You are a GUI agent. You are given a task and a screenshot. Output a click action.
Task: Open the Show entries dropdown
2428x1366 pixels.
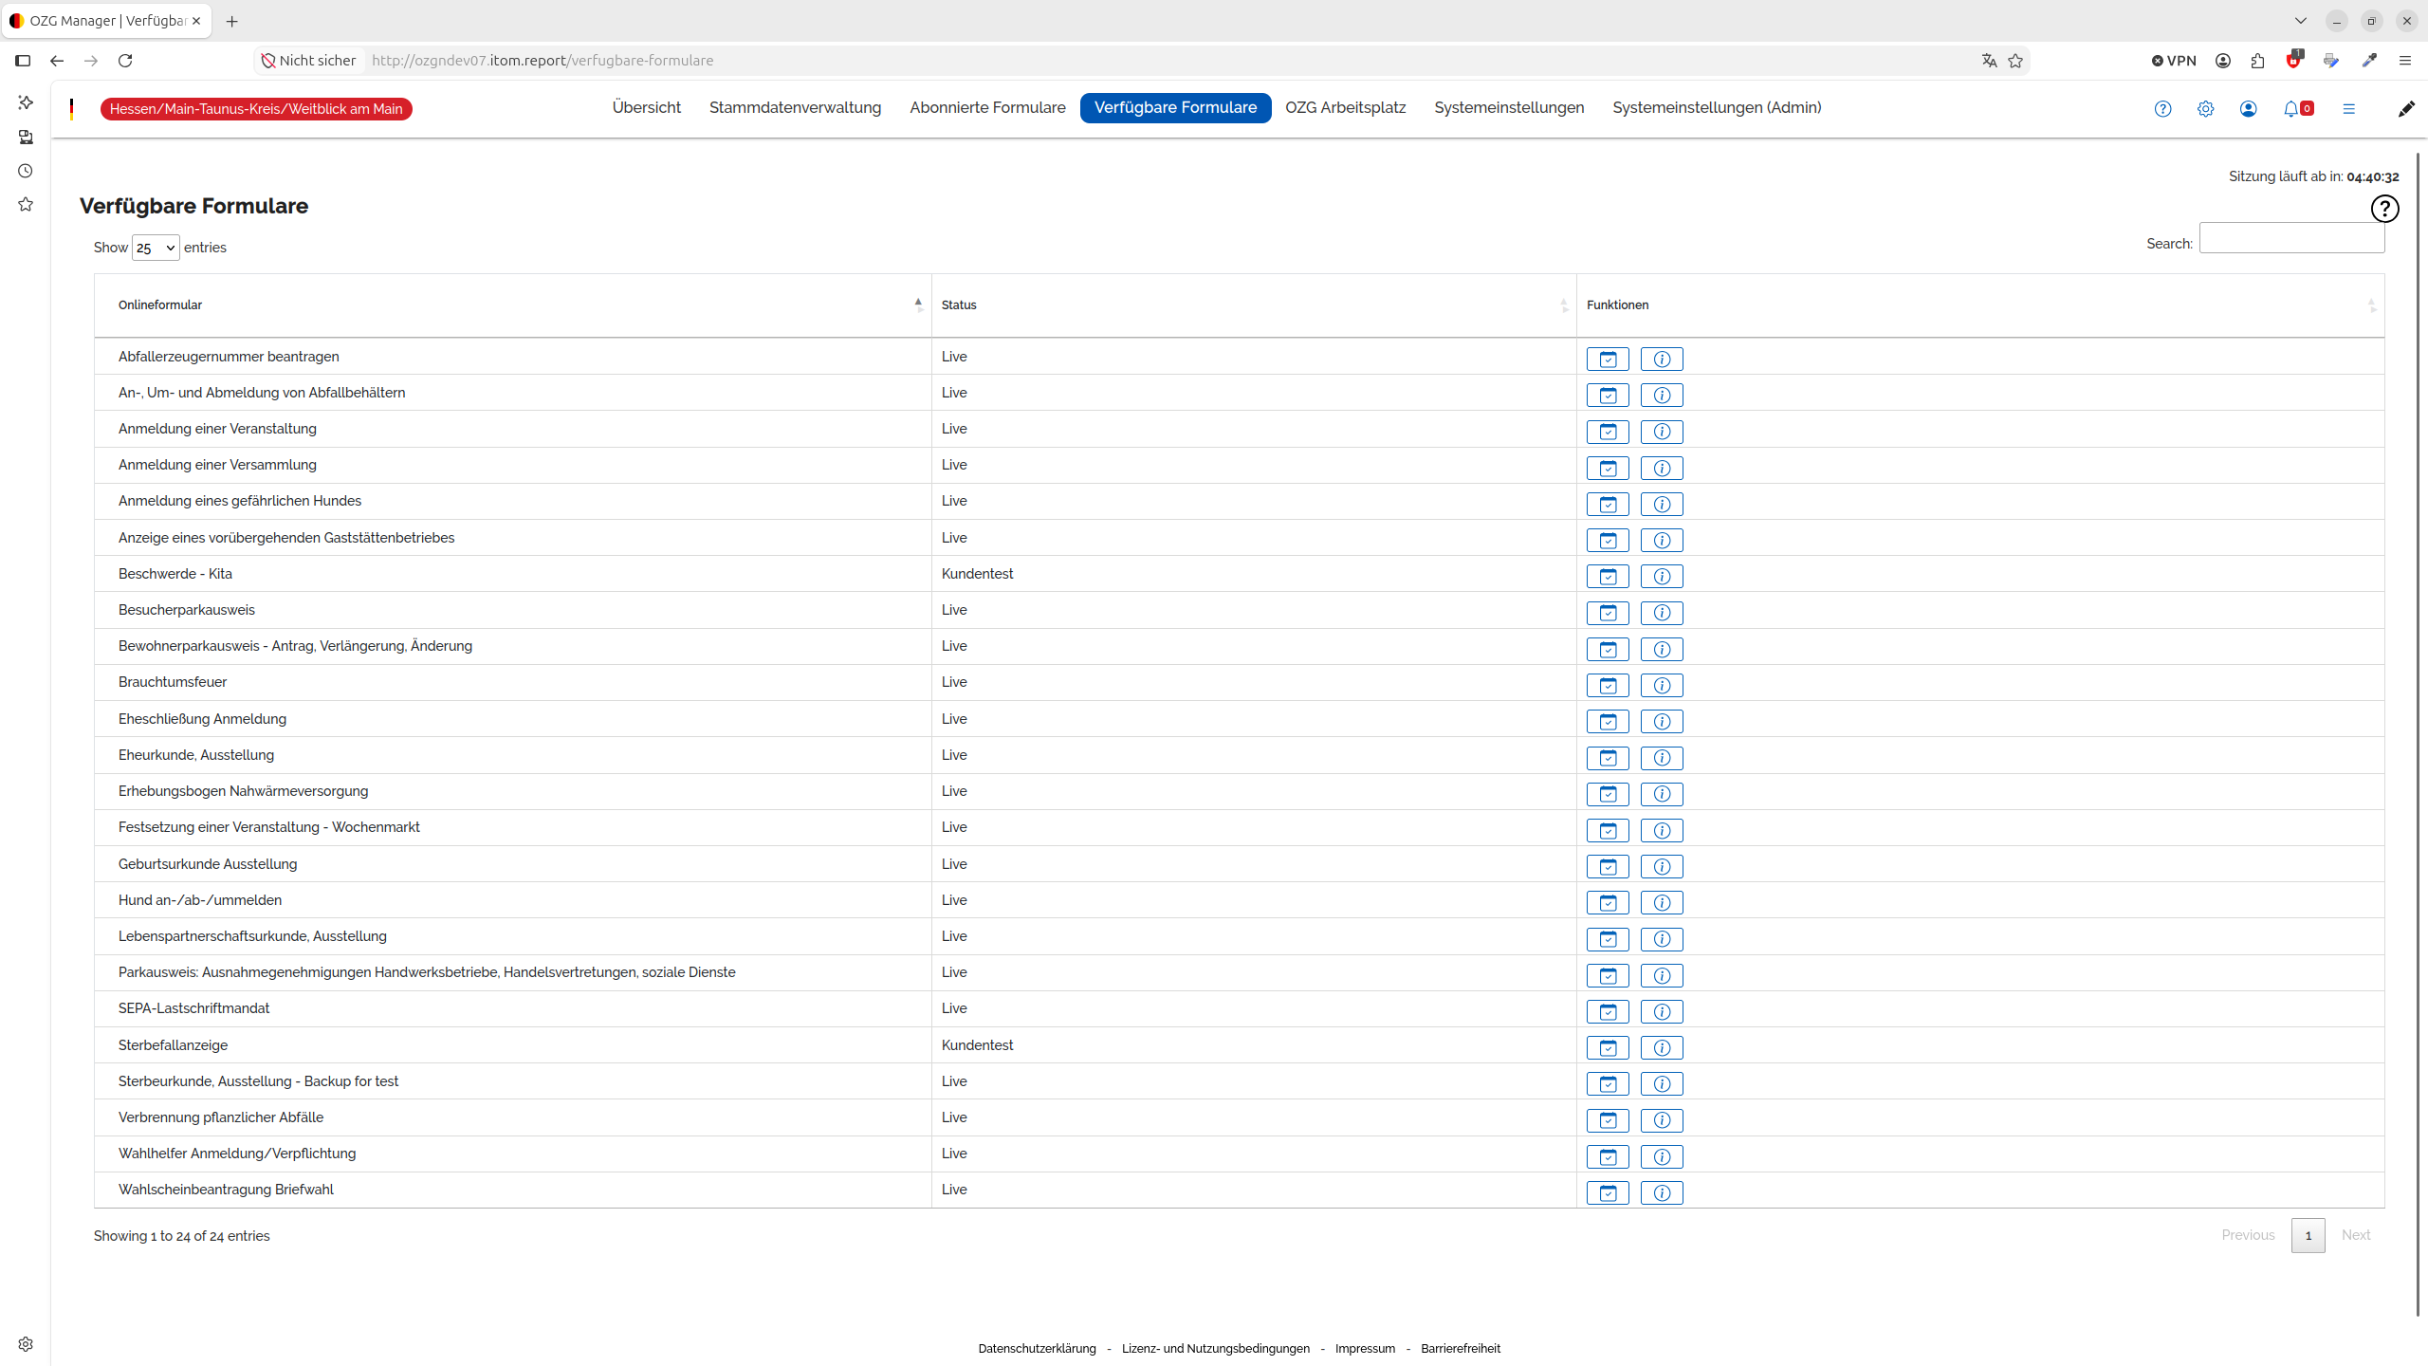(x=156, y=248)
